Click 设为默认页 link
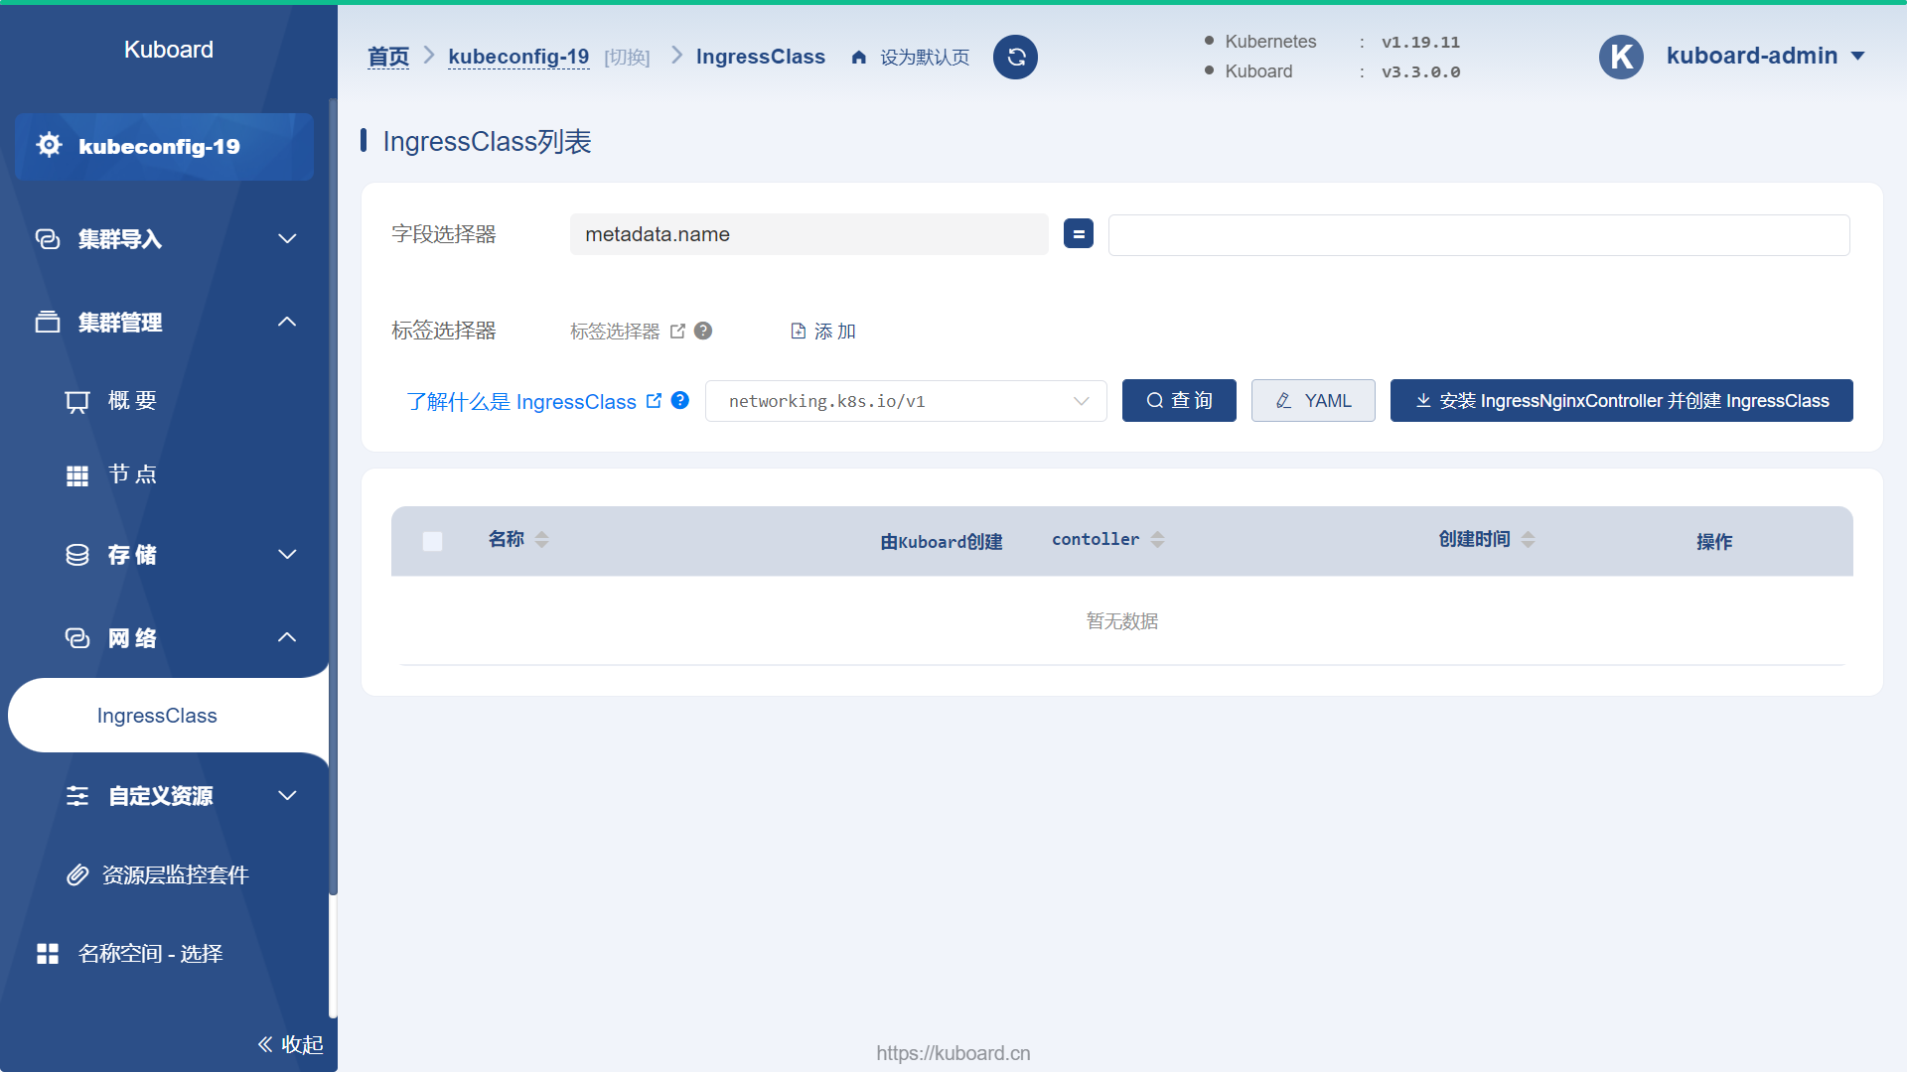1907x1072 pixels. point(925,58)
